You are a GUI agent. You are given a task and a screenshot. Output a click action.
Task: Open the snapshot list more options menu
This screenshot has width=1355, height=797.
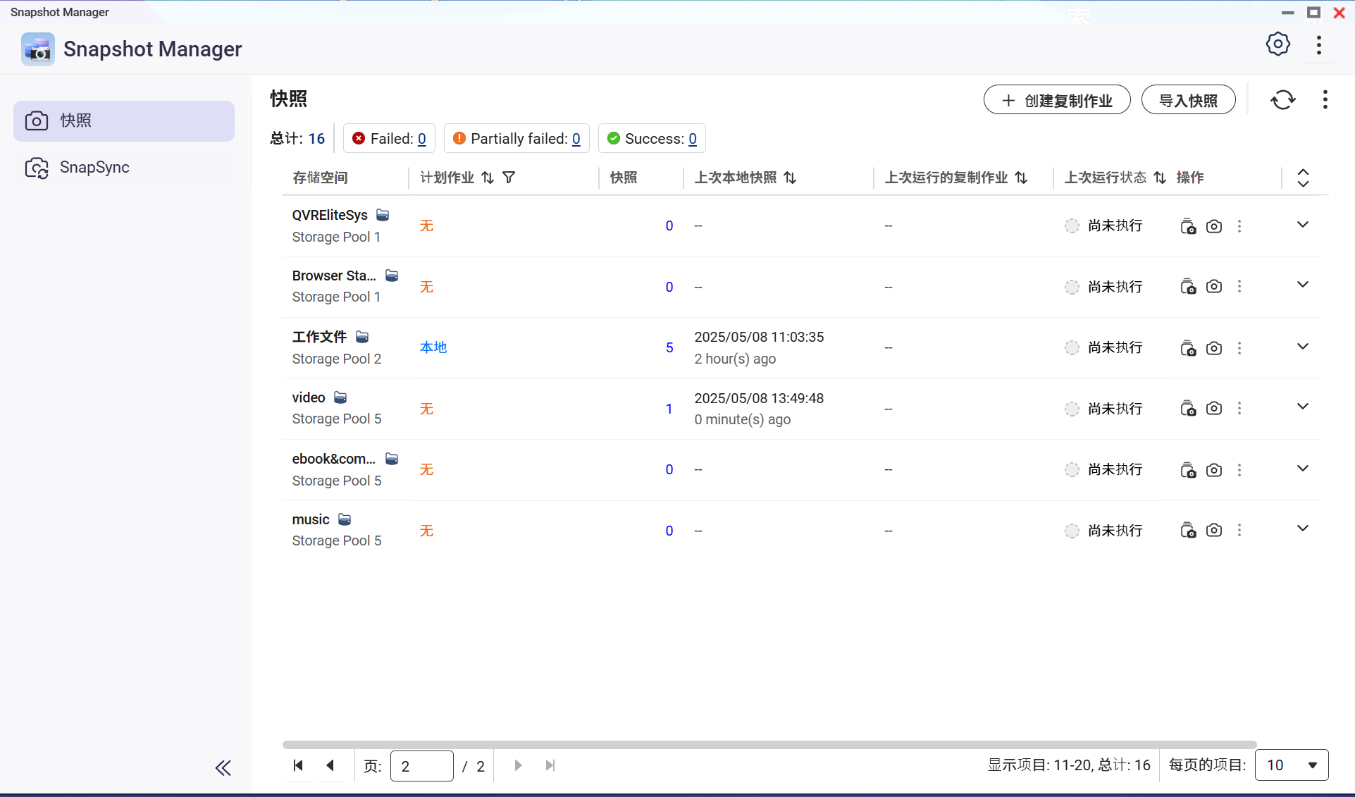click(1325, 100)
